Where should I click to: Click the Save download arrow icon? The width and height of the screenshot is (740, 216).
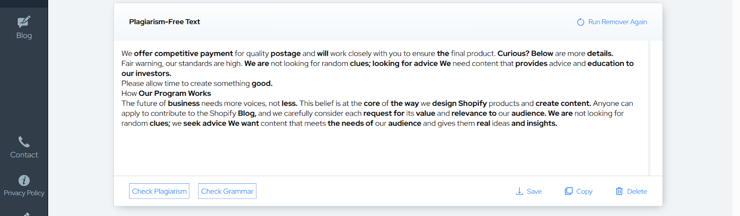[x=519, y=191]
